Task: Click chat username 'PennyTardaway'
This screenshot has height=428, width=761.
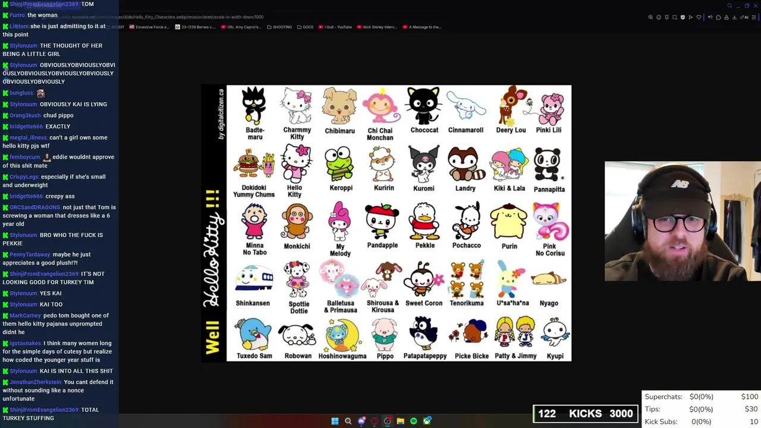Action: click(x=30, y=254)
